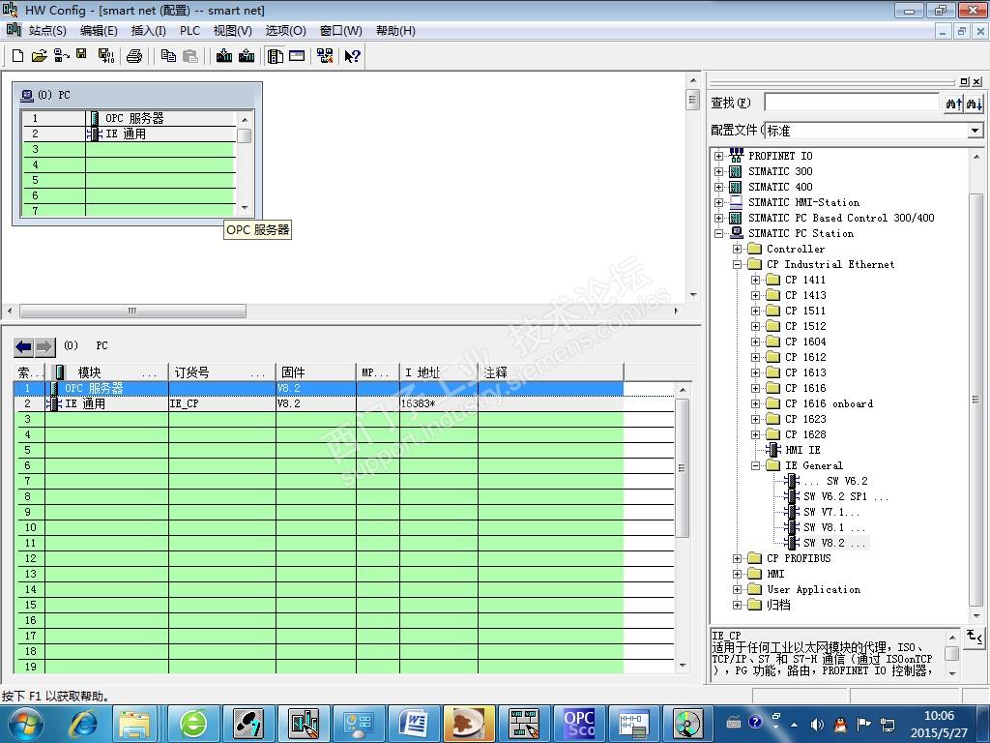Screen dimensions: 990x743
Task: Click the Configure network icon
Action: [x=325, y=55]
